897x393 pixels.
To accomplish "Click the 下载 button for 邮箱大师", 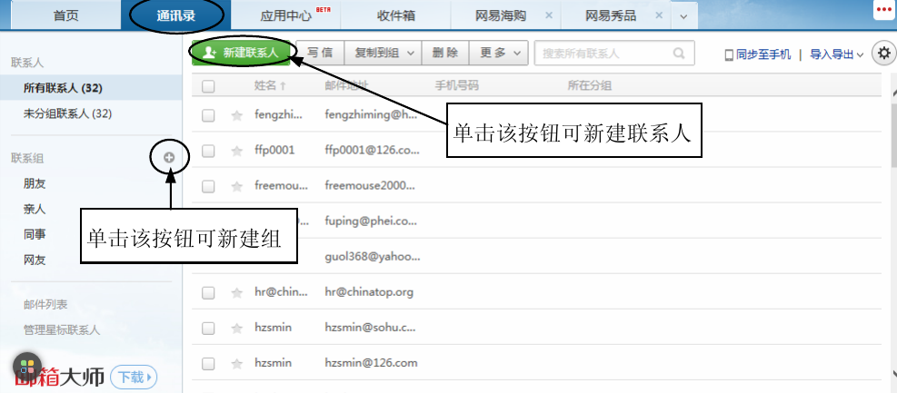I will click(134, 377).
